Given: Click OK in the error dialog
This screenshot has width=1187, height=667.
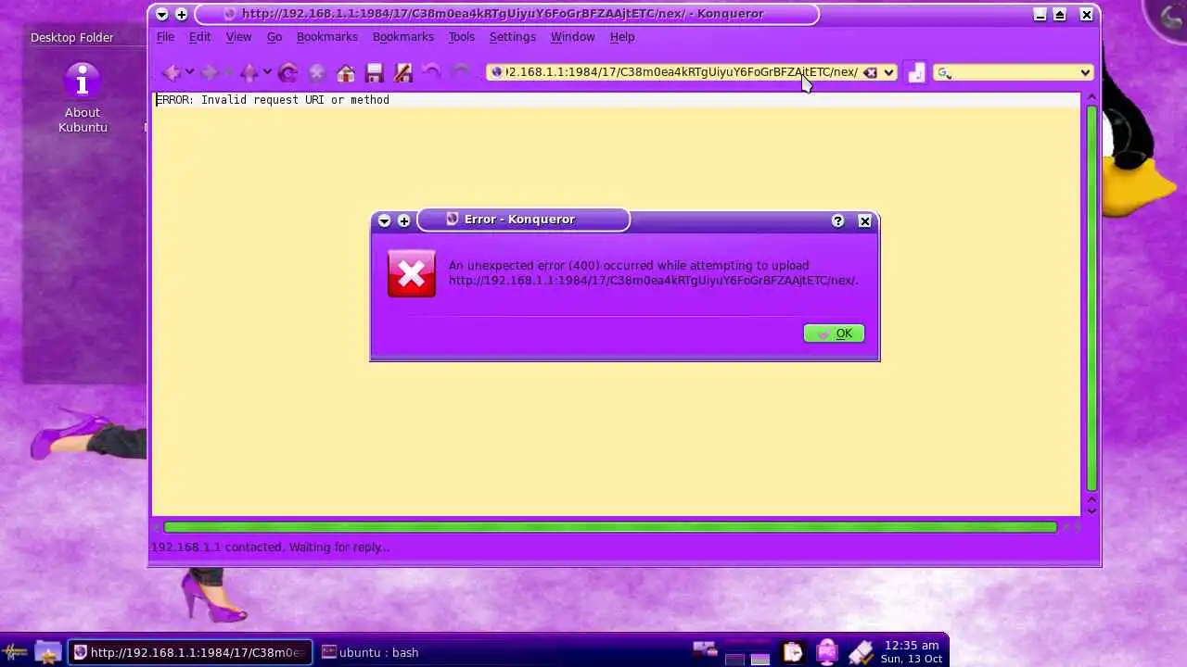Looking at the screenshot, I should 834,333.
